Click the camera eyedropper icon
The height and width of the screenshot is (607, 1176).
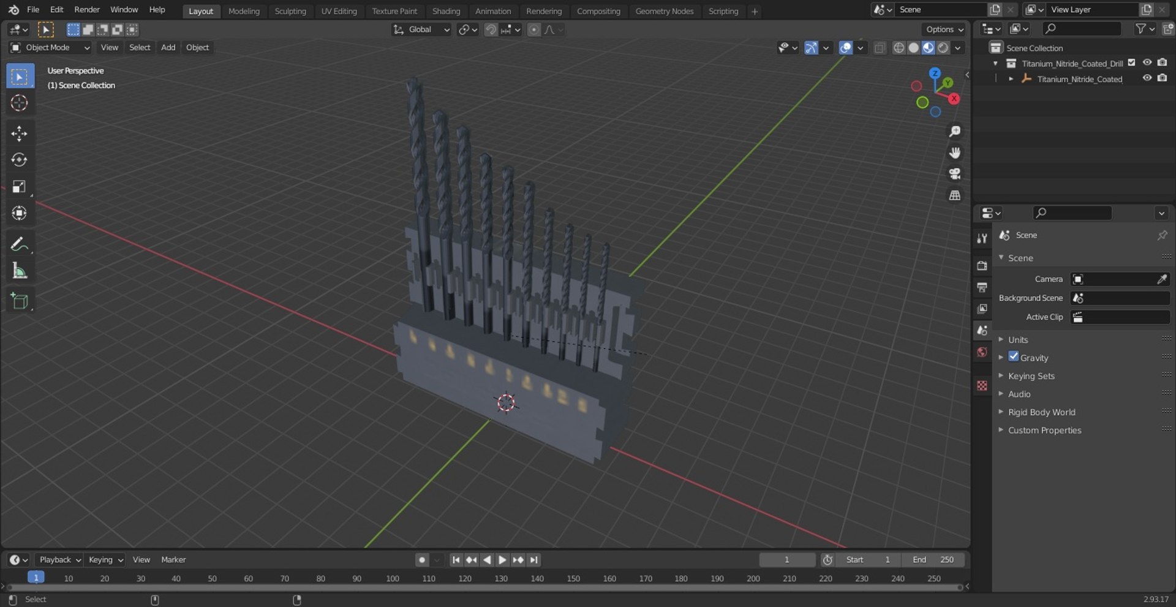pos(1162,279)
